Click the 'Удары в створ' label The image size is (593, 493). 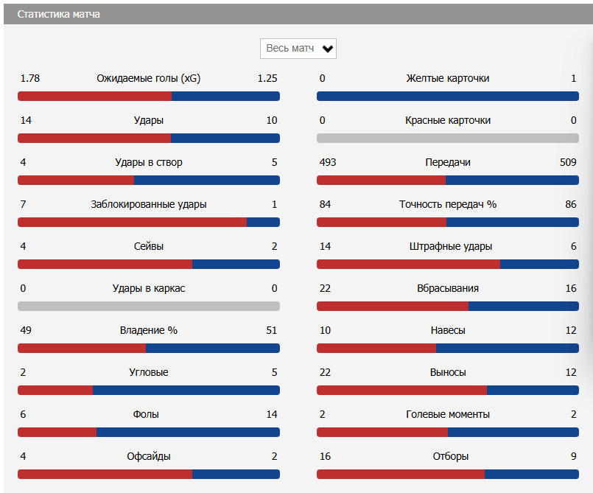(148, 162)
